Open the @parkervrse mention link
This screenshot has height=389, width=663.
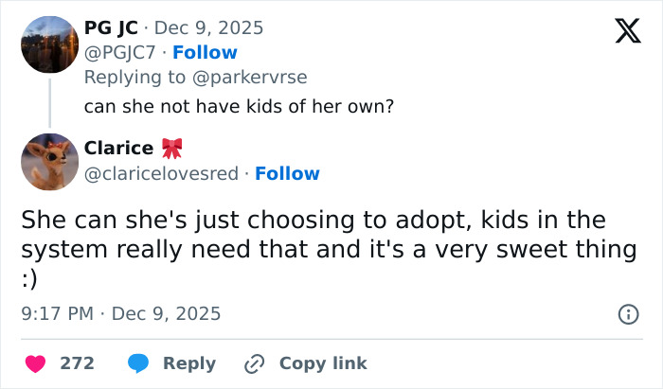pyautogui.click(x=251, y=77)
